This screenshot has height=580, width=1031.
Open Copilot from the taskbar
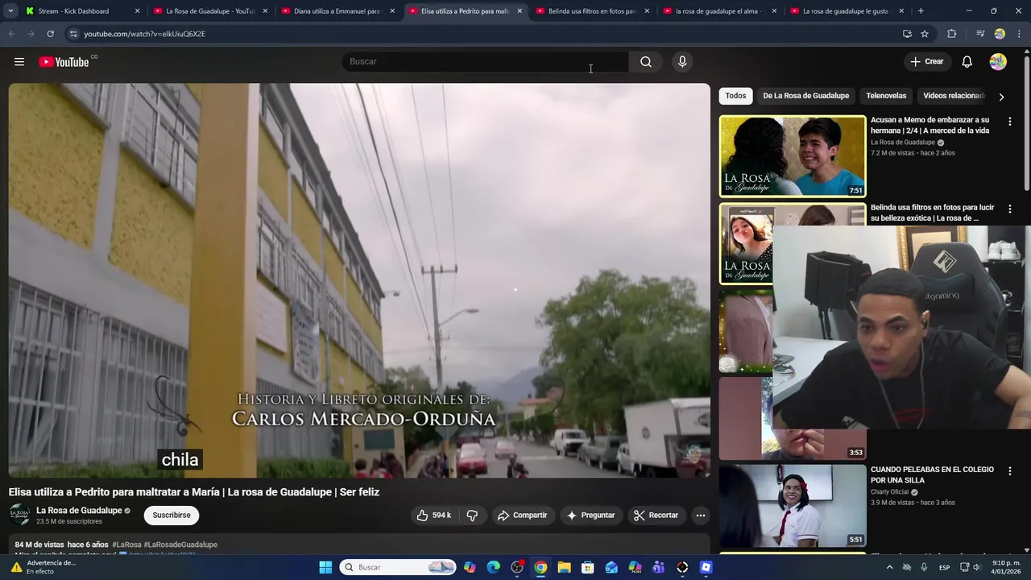470,567
